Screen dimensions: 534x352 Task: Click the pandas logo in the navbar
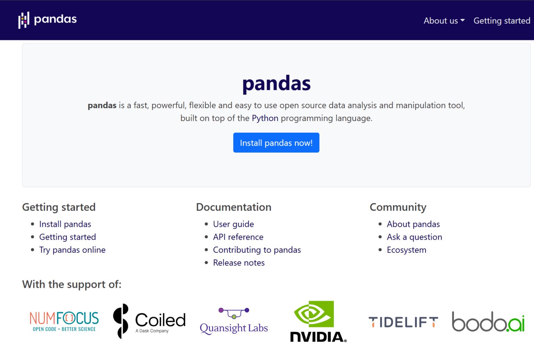[x=47, y=20]
